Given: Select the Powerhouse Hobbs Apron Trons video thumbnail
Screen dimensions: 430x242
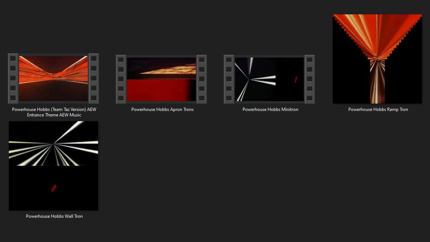Looking at the screenshot, I should (161, 79).
